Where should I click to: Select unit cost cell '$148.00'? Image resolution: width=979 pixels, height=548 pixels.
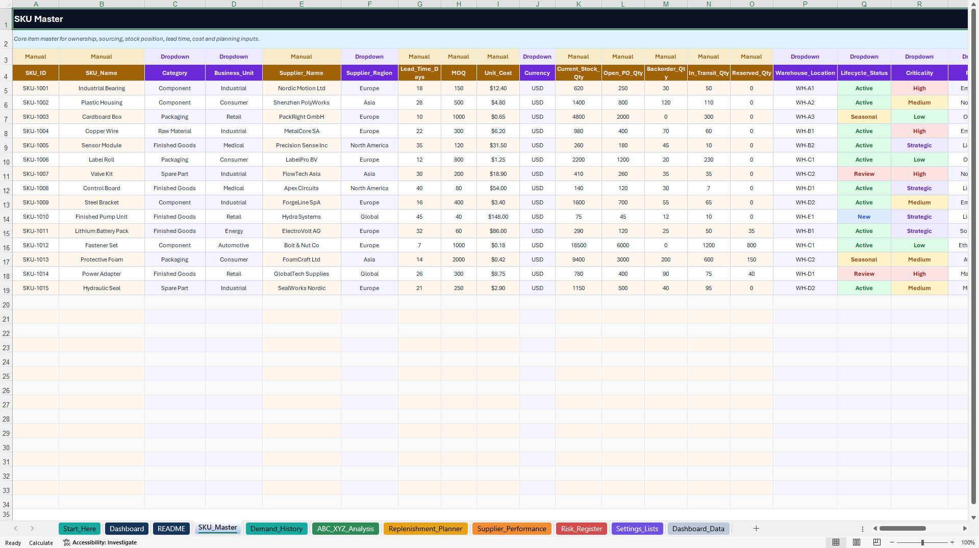[x=498, y=217]
